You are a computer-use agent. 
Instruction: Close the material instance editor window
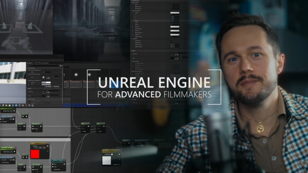point(62,56)
